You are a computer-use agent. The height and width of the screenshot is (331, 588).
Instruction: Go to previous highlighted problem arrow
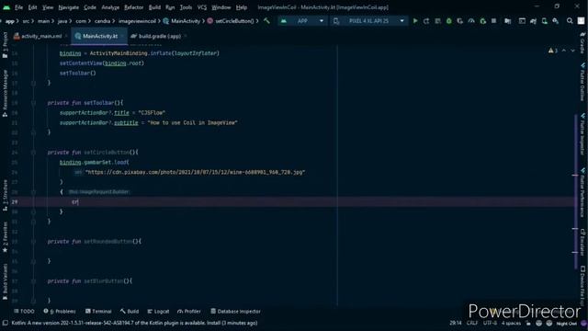pyautogui.click(x=563, y=51)
